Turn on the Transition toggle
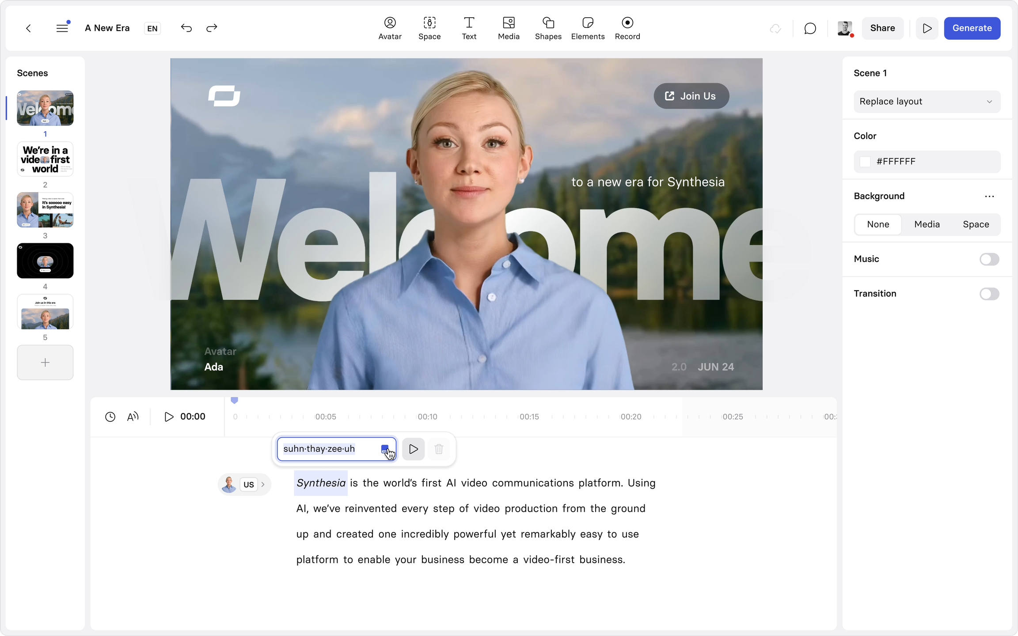Image resolution: width=1018 pixels, height=636 pixels. point(989,294)
